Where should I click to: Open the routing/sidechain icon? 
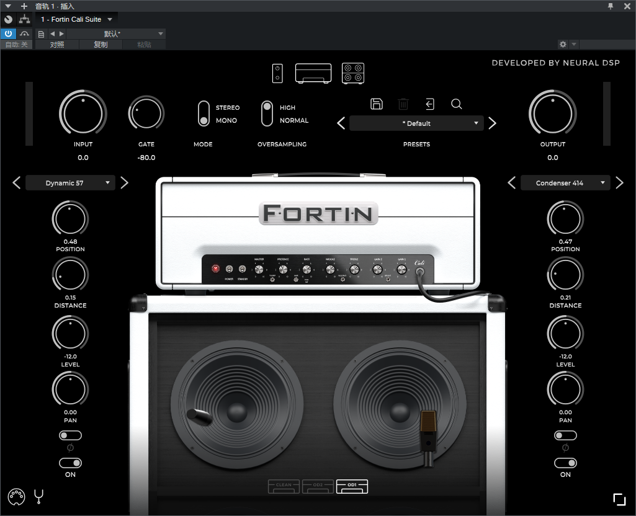(x=24, y=19)
